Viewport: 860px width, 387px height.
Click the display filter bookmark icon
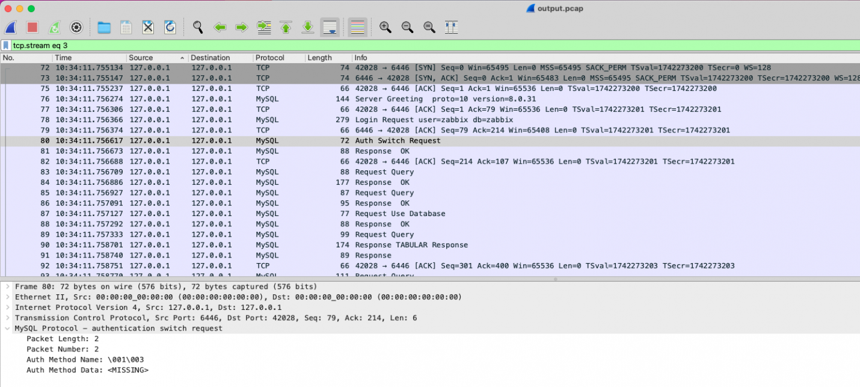6,45
